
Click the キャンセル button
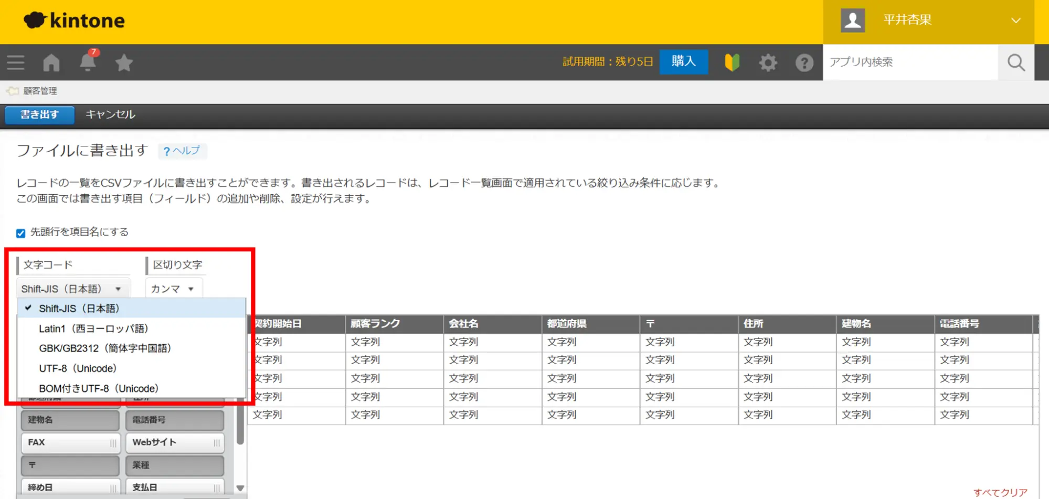click(x=110, y=114)
